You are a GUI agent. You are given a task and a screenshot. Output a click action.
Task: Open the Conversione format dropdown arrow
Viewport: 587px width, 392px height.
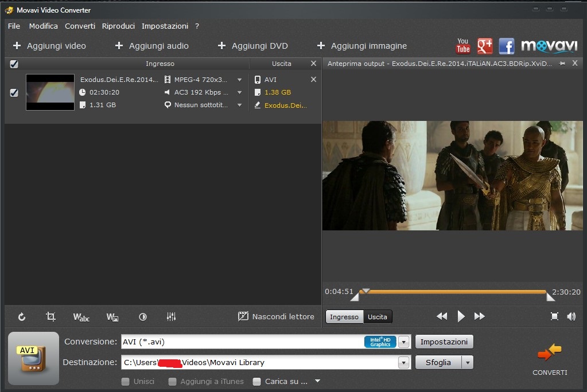403,342
